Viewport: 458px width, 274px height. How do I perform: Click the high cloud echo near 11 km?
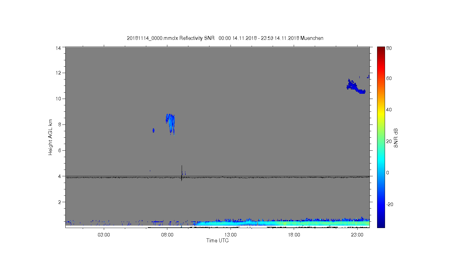[x=355, y=86]
